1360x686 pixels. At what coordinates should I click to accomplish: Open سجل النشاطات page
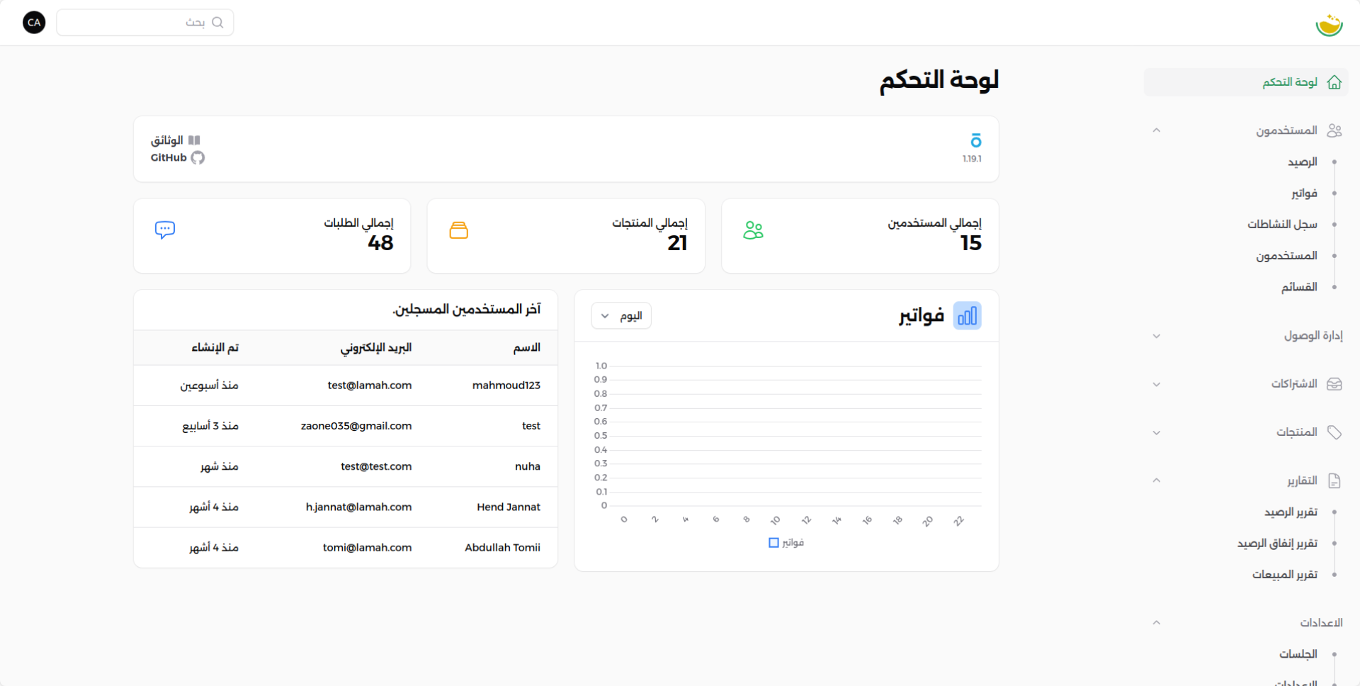click(1282, 225)
